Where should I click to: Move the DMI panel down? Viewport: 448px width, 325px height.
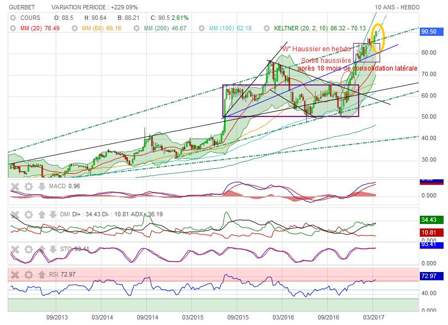[52, 215]
